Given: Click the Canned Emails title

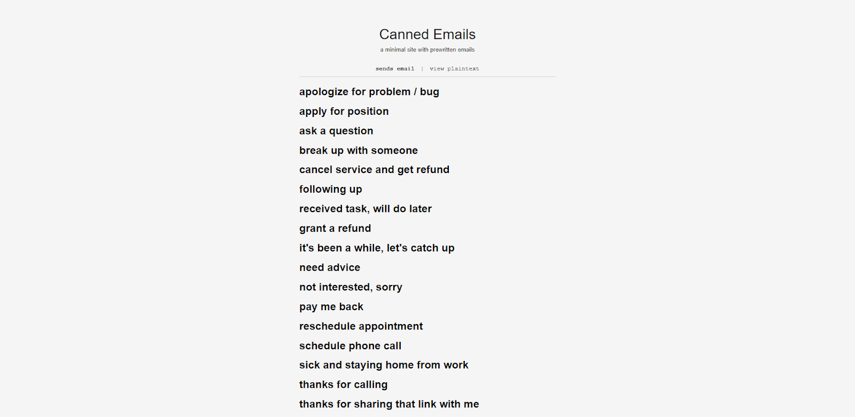Looking at the screenshot, I should (428, 34).
